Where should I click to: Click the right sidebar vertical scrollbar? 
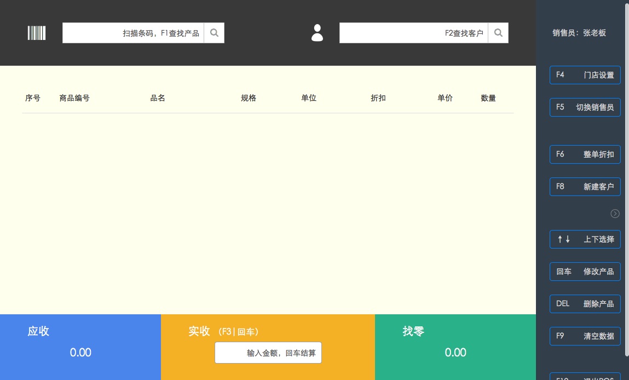click(626, 110)
